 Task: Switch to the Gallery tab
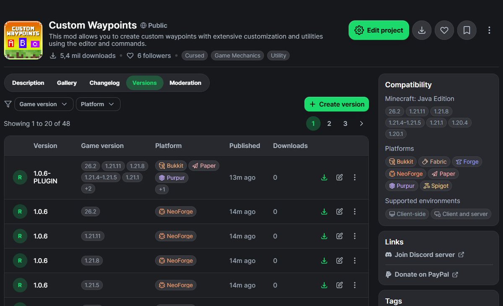tap(67, 83)
